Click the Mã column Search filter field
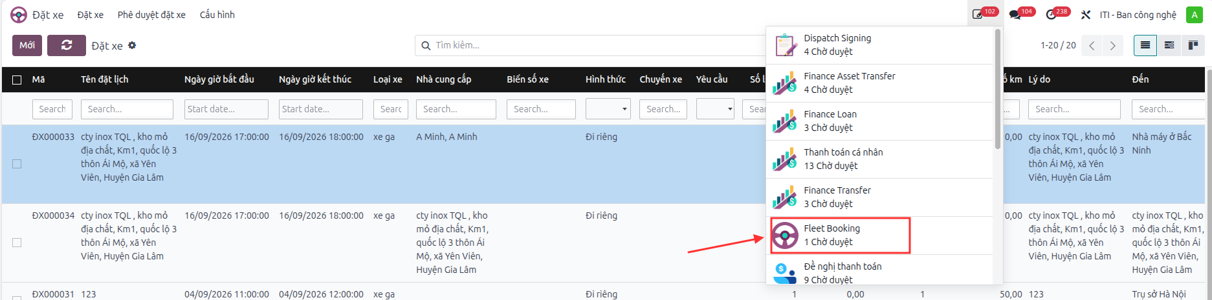Screen dimensions: 1212x300 point(52,109)
